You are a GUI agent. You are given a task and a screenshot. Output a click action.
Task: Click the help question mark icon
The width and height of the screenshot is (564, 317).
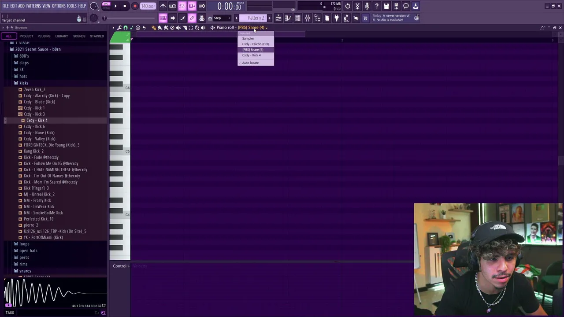pos(377,6)
